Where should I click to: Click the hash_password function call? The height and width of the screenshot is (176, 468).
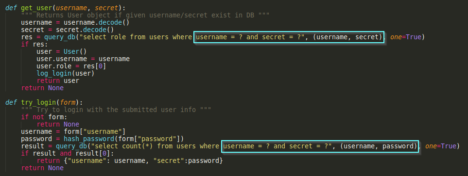[124, 139]
